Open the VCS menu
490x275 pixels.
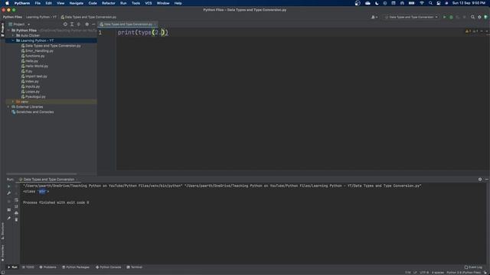[148, 3]
